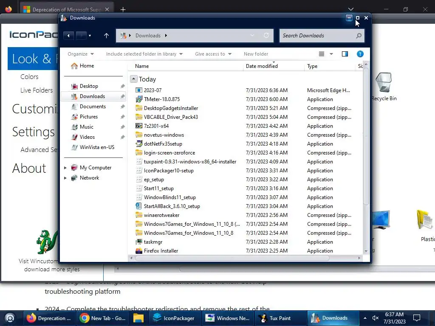Select the 2023-07 file icon
Viewport: 435px width, 326px height.
(139, 90)
